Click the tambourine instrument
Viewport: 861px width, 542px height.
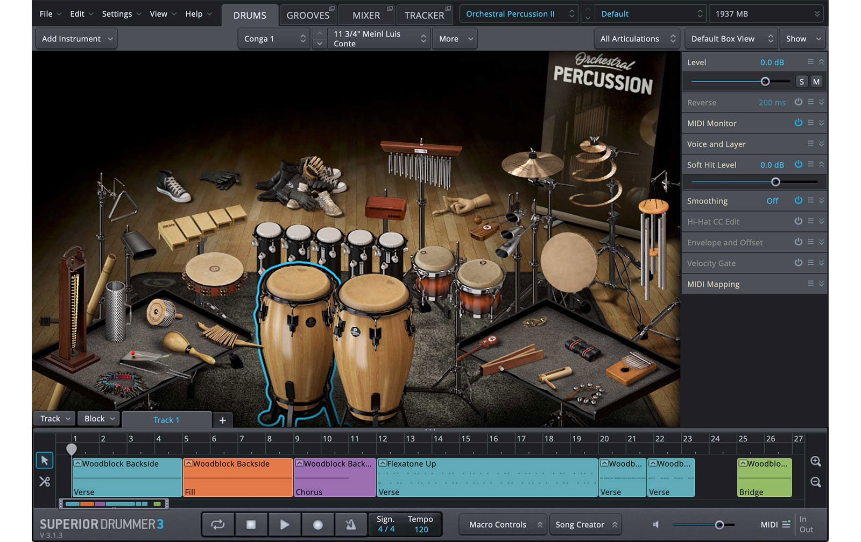coord(215,273)
